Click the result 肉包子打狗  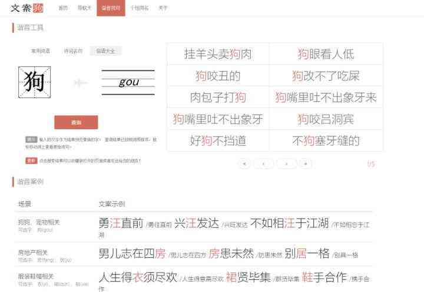point(218,98)
